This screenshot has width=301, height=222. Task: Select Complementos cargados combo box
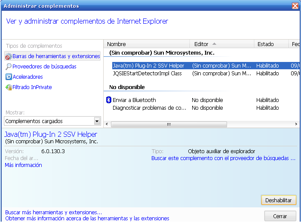(49, 122)
